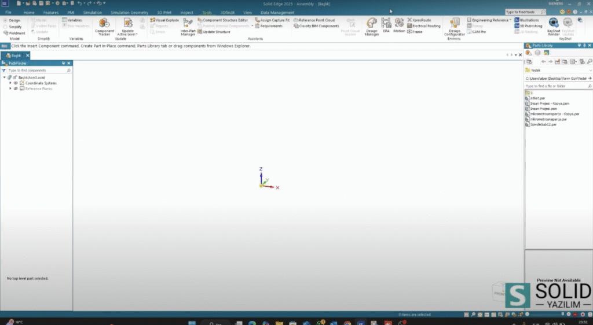Screen dimensions: 593x325
Task: Click the Weldment model option
Action: (14, 33)
